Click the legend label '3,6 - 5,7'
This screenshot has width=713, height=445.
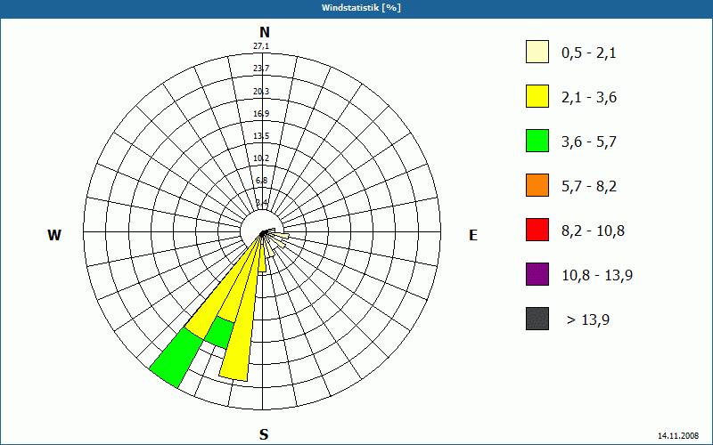click(589, 142)
